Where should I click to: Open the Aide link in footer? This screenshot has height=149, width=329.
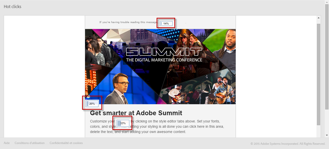pos(7,143)
